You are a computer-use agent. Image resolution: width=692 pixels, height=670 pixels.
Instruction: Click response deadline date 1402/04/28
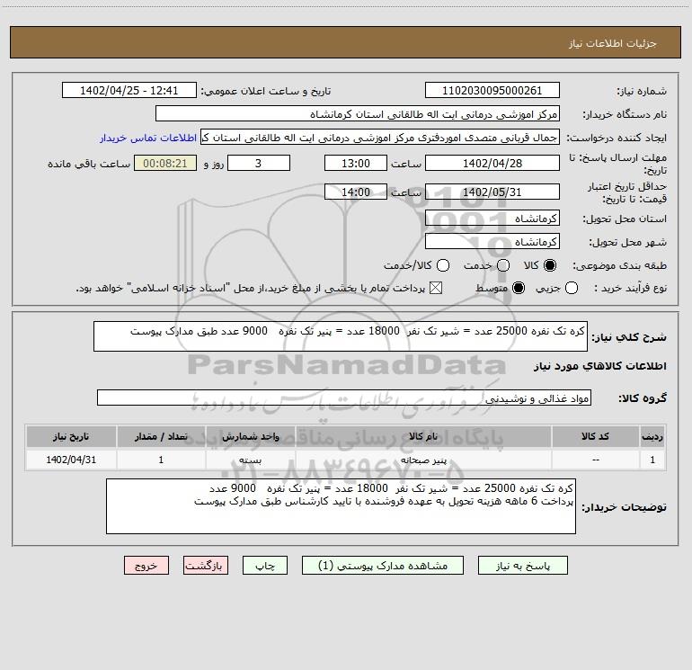point(492,164)
